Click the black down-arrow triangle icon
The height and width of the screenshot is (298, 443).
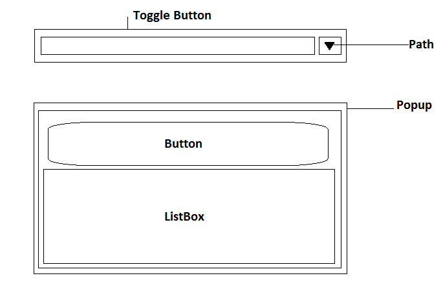pos(329,46)
